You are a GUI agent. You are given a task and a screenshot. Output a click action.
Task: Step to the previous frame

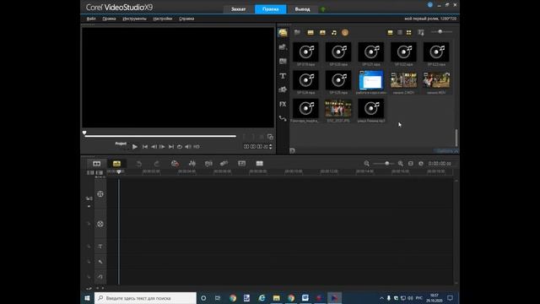tap(154, 147)
